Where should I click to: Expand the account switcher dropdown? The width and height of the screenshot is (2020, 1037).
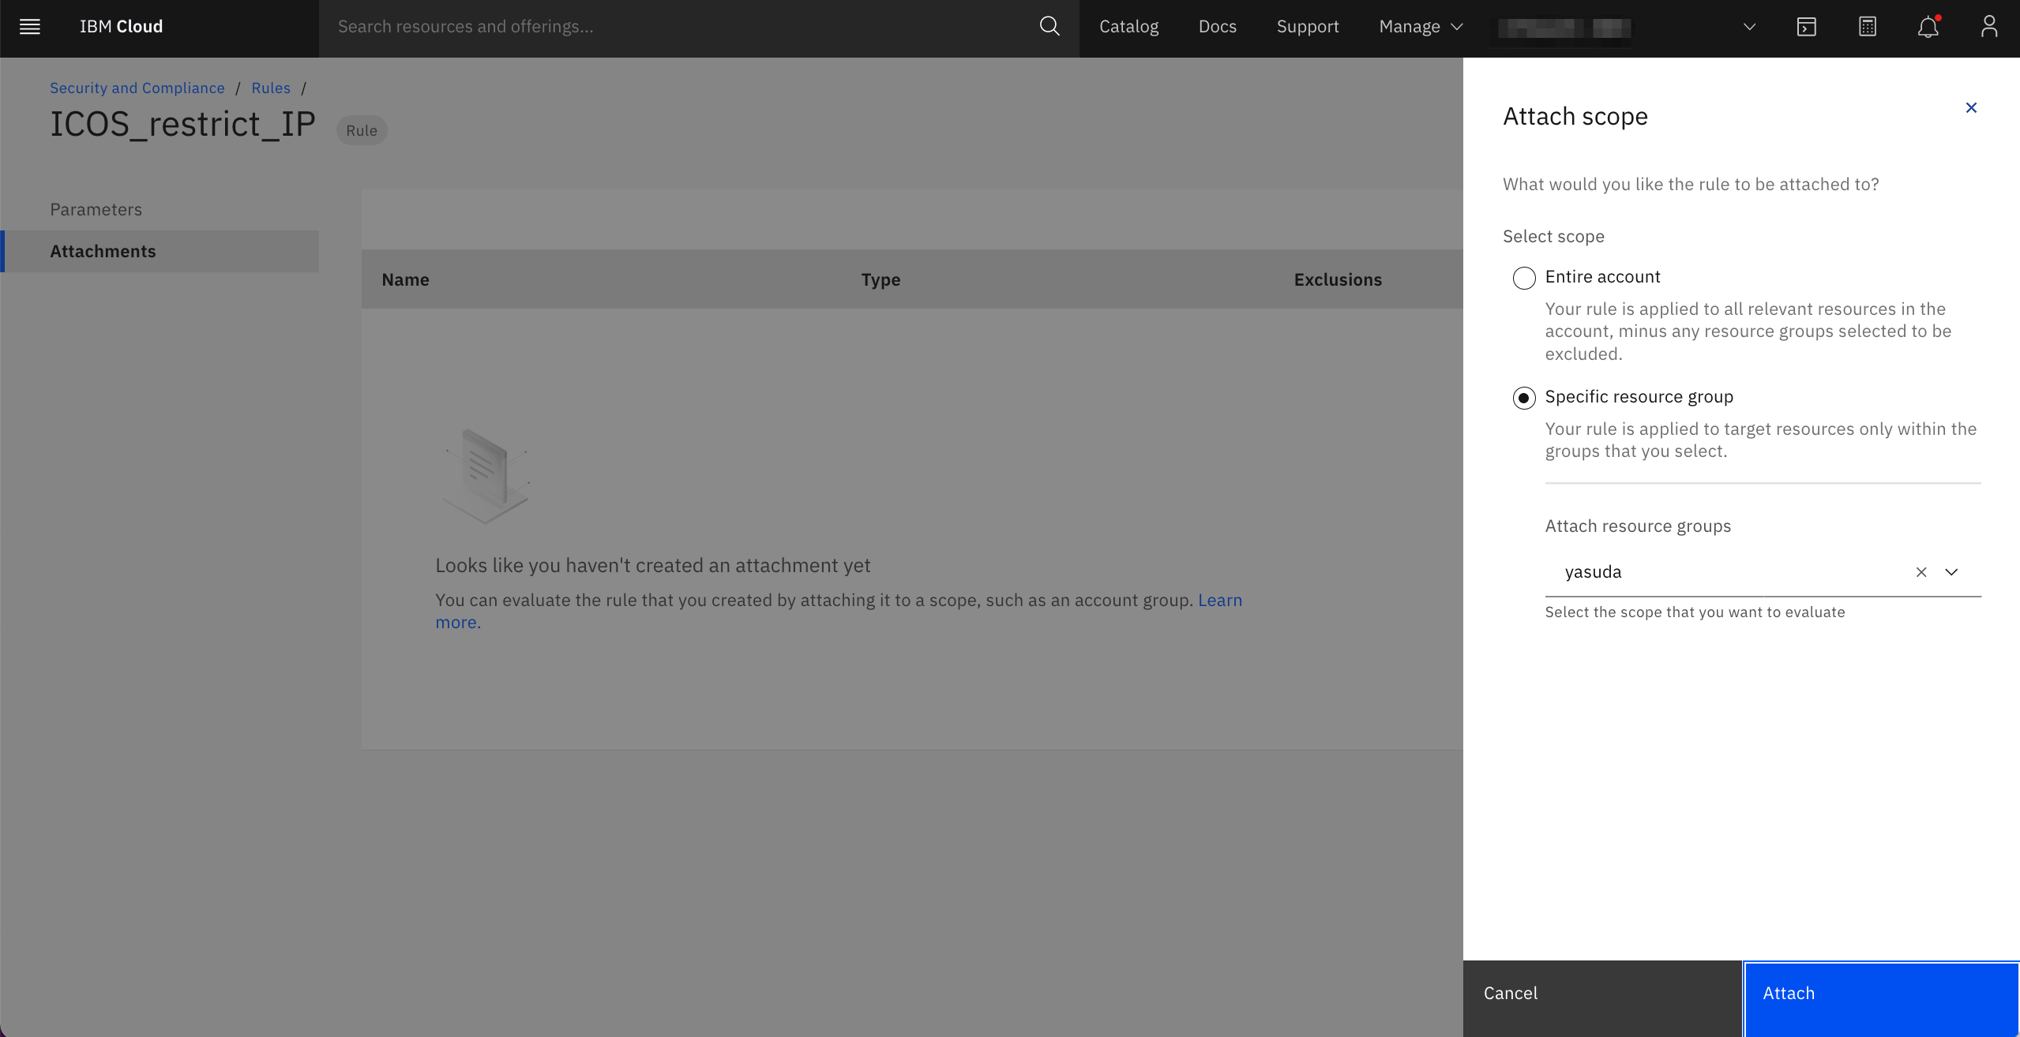[1749, 27]
